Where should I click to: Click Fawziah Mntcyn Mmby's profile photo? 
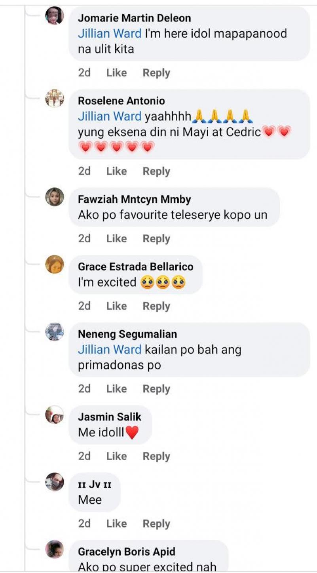54,197
